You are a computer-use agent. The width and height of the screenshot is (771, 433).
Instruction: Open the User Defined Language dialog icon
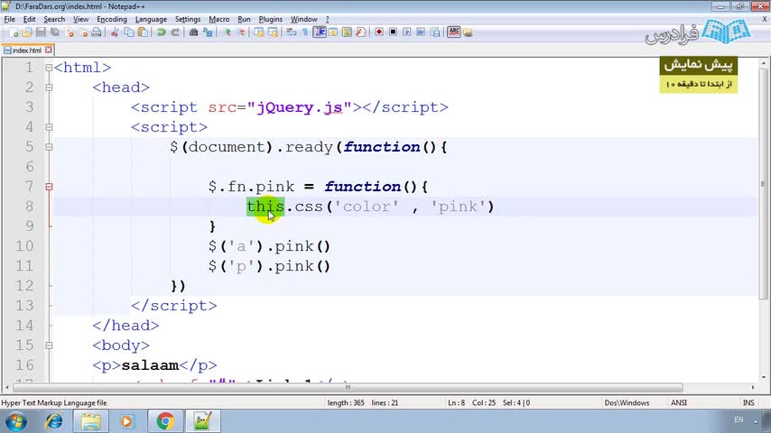pyautogui.click(x=332, y=32)
